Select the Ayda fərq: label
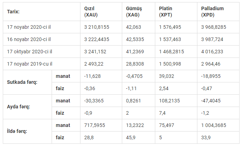Screen dimensions: 242x148 [x=18, y=107]
